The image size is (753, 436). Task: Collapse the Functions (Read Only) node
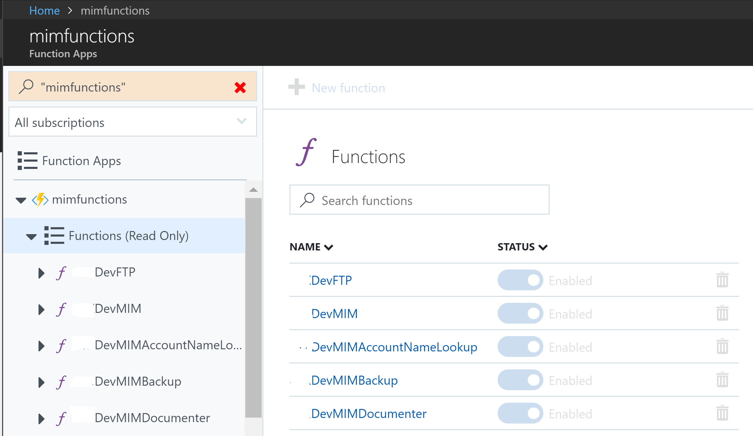[31, 237]
